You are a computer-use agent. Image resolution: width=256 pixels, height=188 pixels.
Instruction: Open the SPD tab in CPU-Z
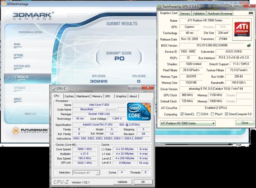point(108,96)
